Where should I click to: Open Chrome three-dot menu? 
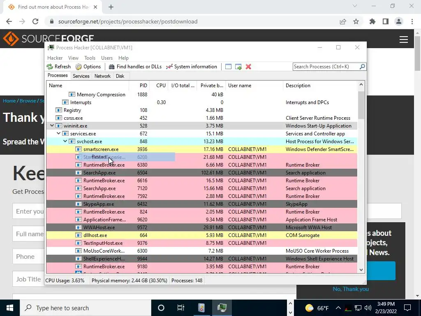tap(412, 21)
